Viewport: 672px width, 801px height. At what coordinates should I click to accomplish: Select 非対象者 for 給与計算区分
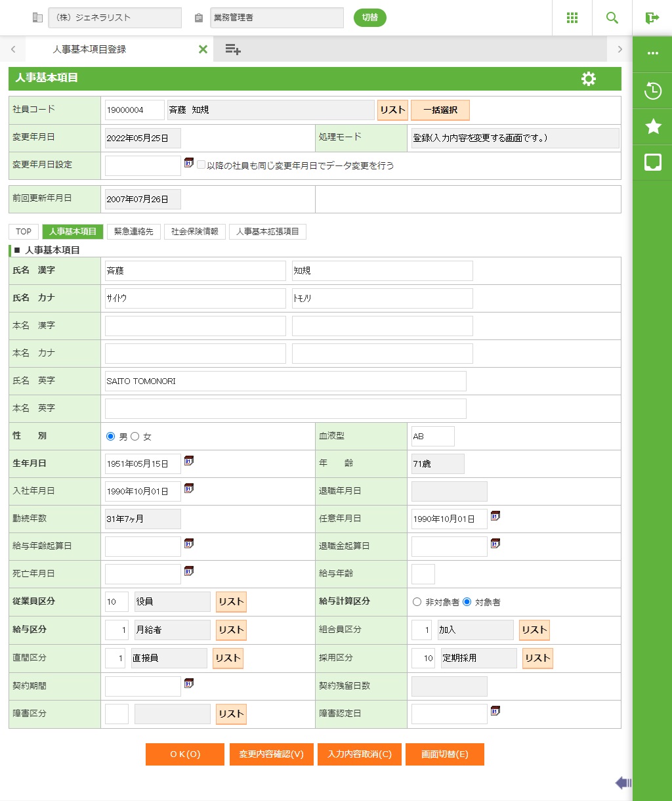[x=417, y=602]
